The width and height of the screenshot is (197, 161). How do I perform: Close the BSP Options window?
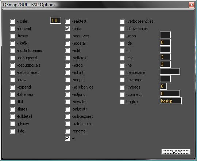pos(192,5)
